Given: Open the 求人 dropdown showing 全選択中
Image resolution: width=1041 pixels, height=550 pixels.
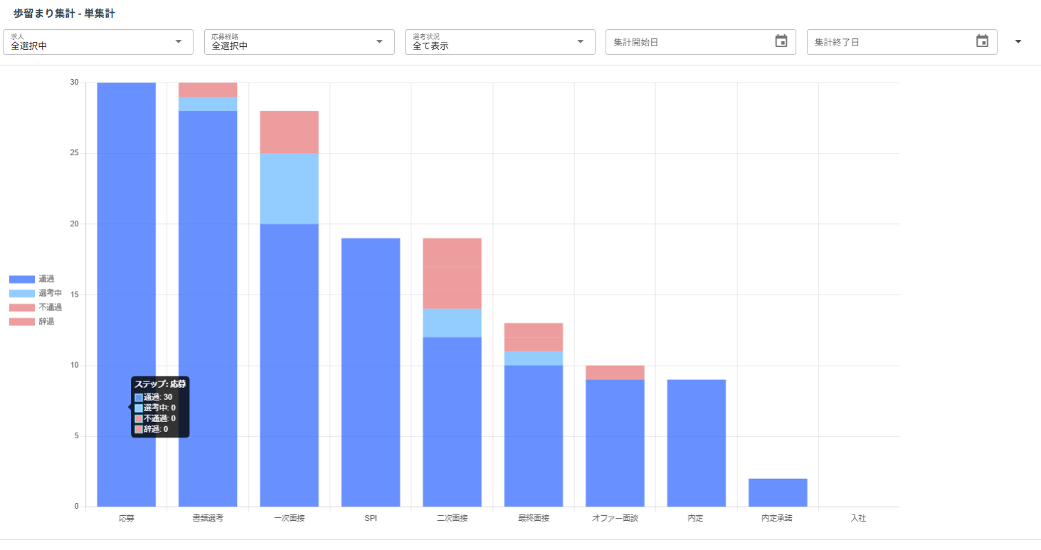Looking at the screenshot, I should click(x=98, y=42).
